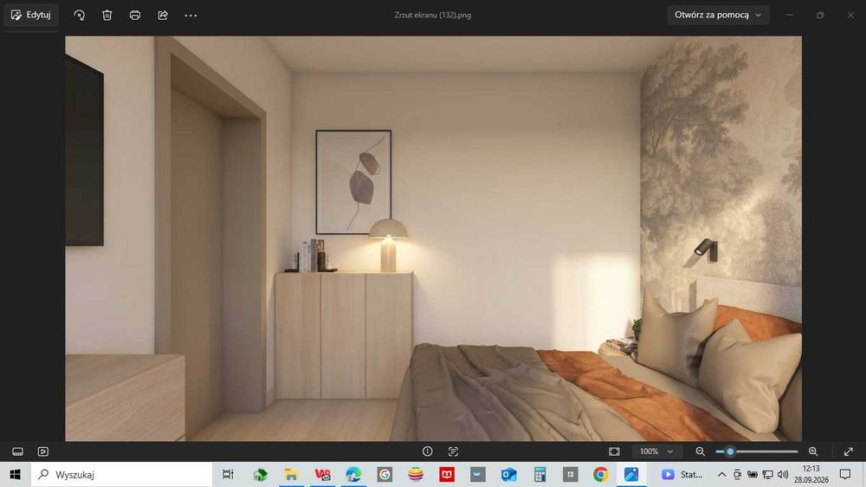This screenshot has width=866, height=487.
Task: Zoom out with the minus magnifier icon
Action: click(x=701, y=451)
